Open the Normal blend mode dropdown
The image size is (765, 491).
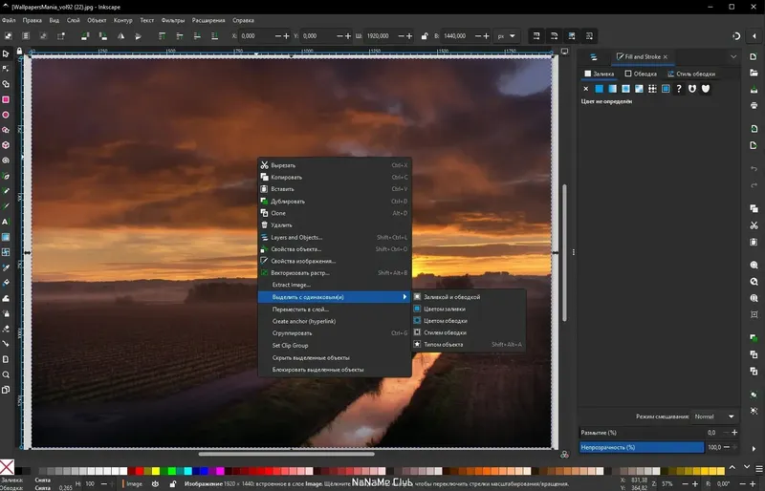click(x=715, y=416)
